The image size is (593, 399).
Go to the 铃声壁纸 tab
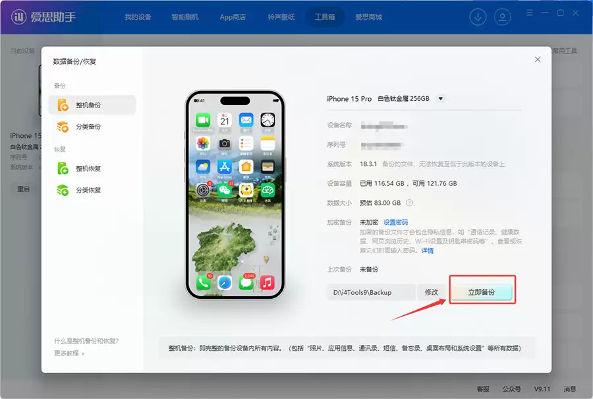tap(281, 17)
